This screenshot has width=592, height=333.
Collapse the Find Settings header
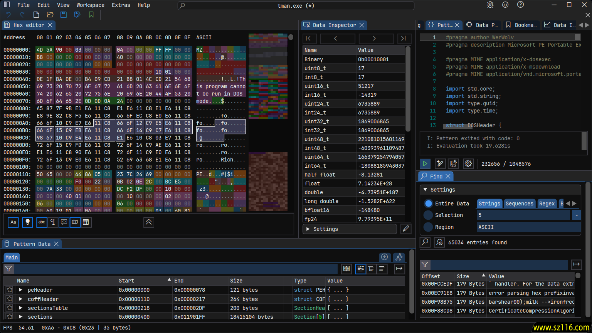439,190
